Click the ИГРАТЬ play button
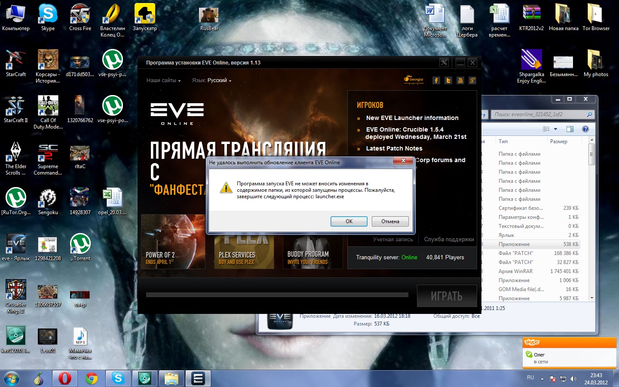The width and height of the screenshot is (619, 387). (447, 296)
